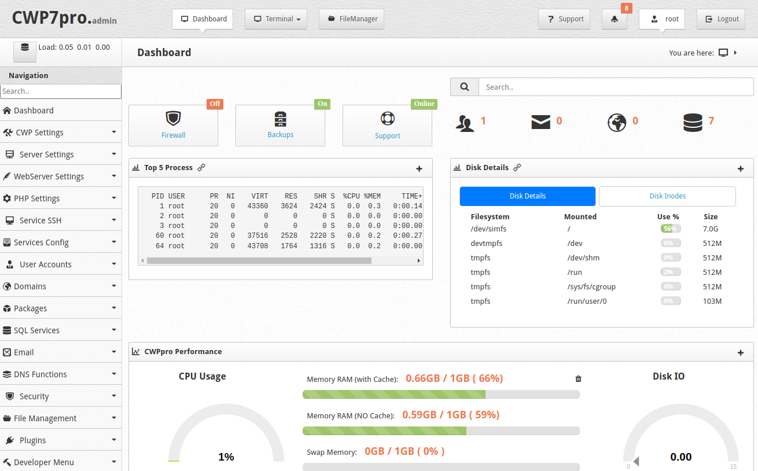Expand CWP Settings navigation menu
The width and height of the screenshot is (758, 471).
click(61, 133)
